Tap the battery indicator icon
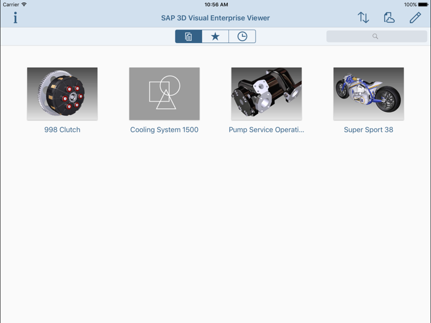Screen dimensions: 431x323 pos(423,5)
